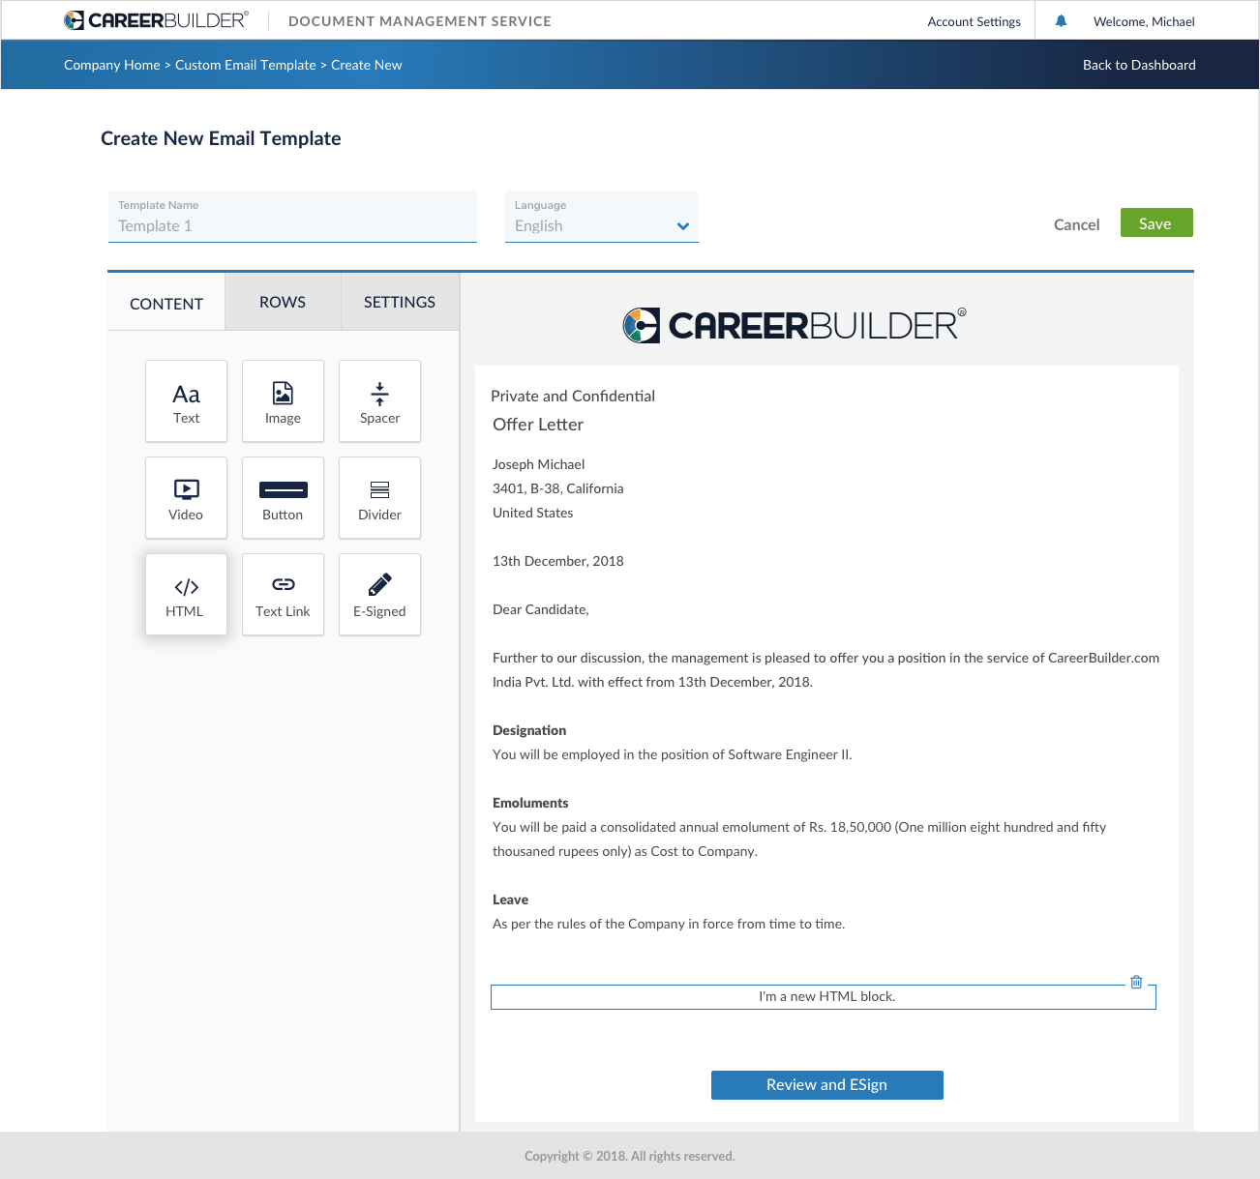Click the 'Joseph Michael' name line

pyautogui.click(x=538, y=464)
